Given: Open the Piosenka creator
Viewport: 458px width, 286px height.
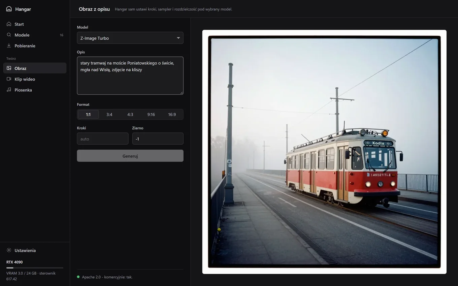Looking at the screenshot, I should click(35, 90).
